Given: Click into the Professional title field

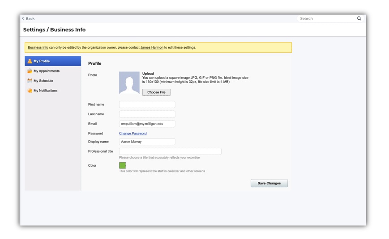Looking at the screenshot, I should [170, 151].
